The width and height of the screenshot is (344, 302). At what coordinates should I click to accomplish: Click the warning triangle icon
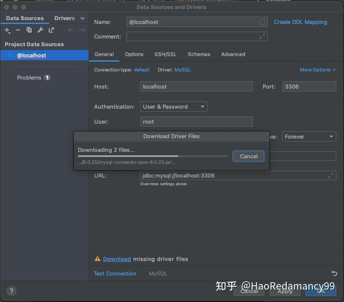click(98, 259)
